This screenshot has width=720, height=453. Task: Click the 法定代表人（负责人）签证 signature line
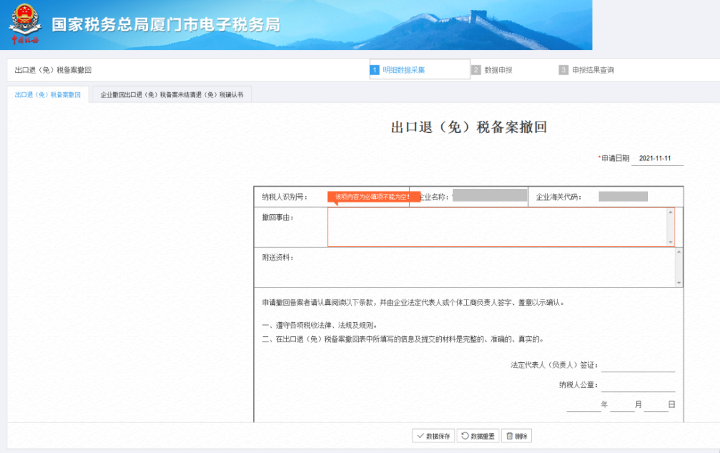pos(638,365)
